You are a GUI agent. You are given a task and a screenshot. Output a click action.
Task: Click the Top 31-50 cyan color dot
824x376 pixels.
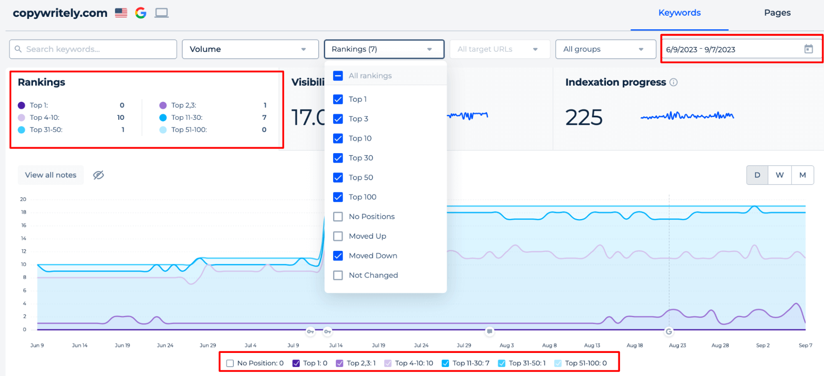pyautogui.click(x=21, y=130)
